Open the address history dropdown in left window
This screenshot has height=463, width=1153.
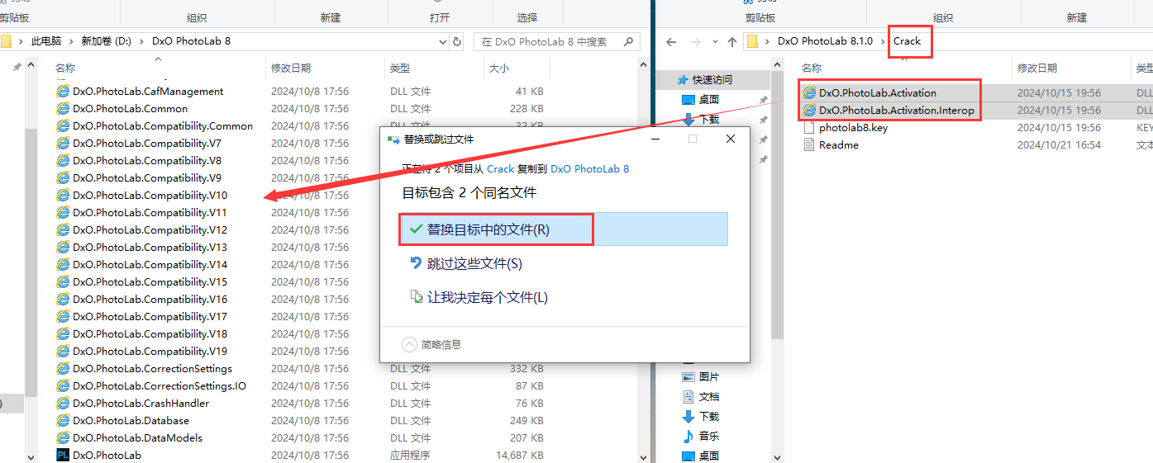444,41
